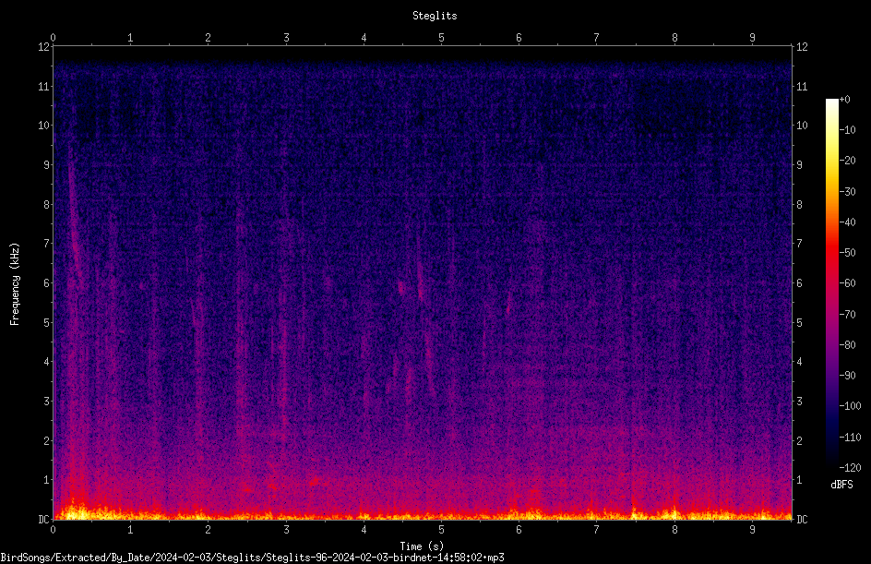Click the 9 second mark on the top time axis
This screenshot has width=871, height=564.
(752, 38)
